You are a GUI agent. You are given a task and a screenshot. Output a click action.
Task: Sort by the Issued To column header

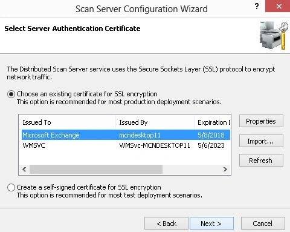coord(68,122)
